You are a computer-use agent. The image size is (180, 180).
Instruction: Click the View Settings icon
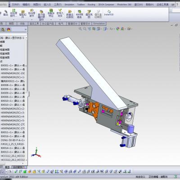pyautogui.click(x=129, y=28)
